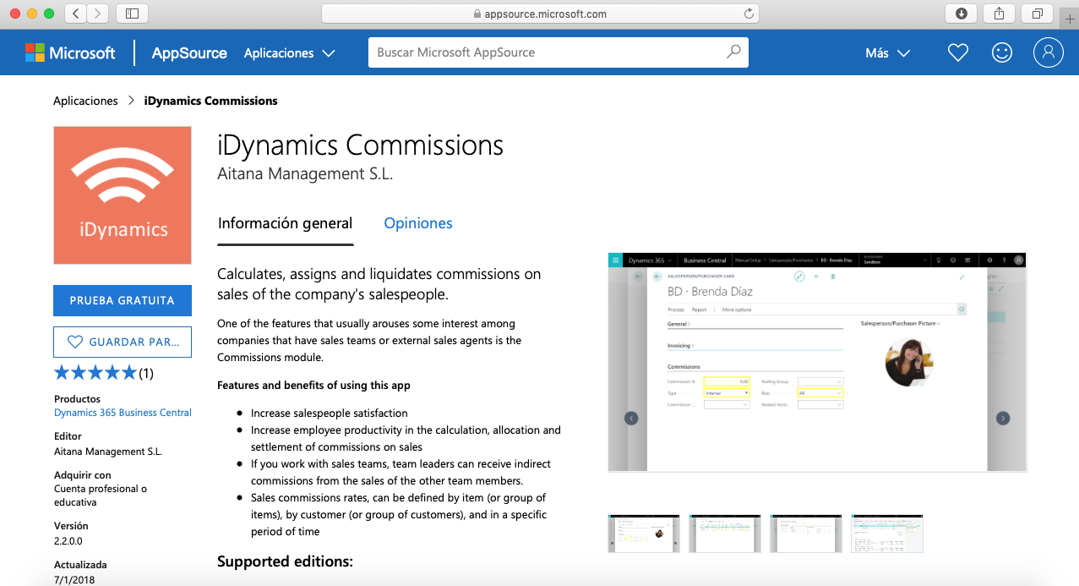1079x586 pixels.
Task: Reload the appsource.microsoft.com page
Action: click(749, 14)
